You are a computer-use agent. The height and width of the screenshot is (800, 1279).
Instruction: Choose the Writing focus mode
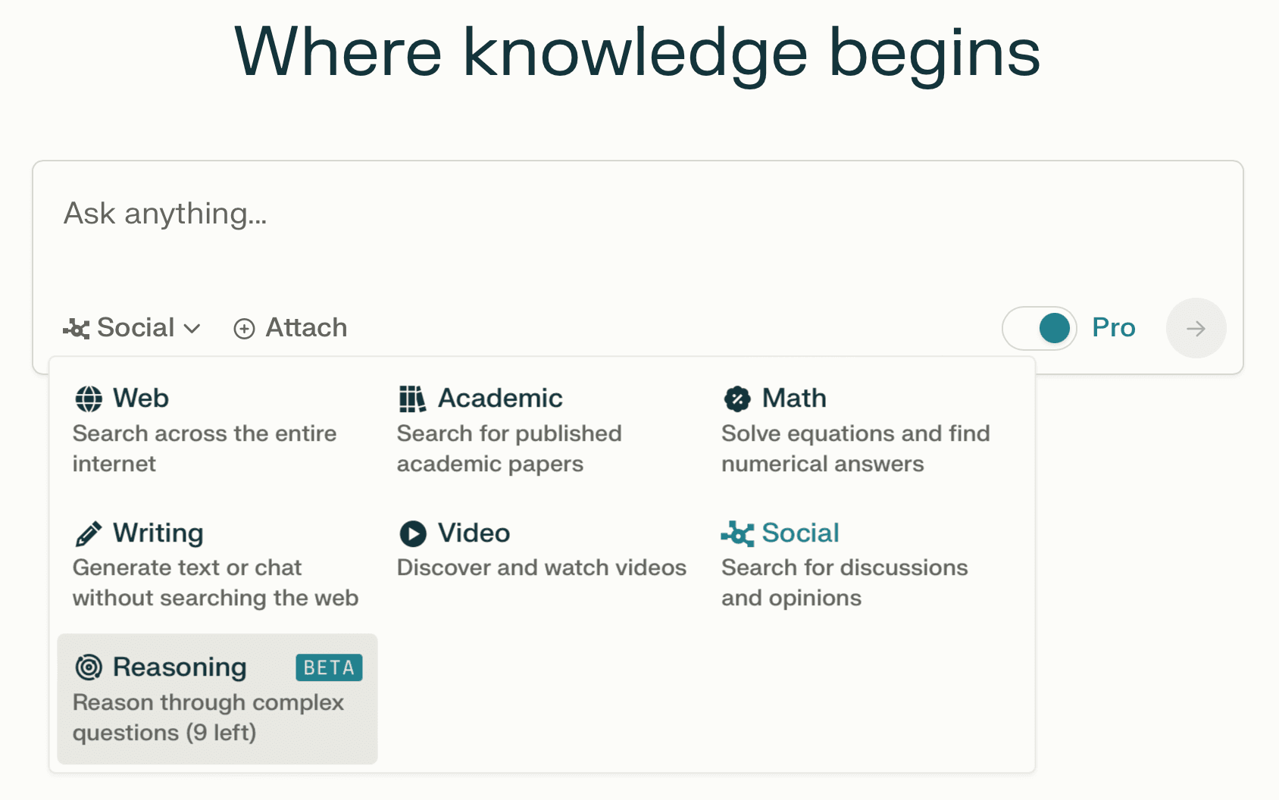pos(217,564)
